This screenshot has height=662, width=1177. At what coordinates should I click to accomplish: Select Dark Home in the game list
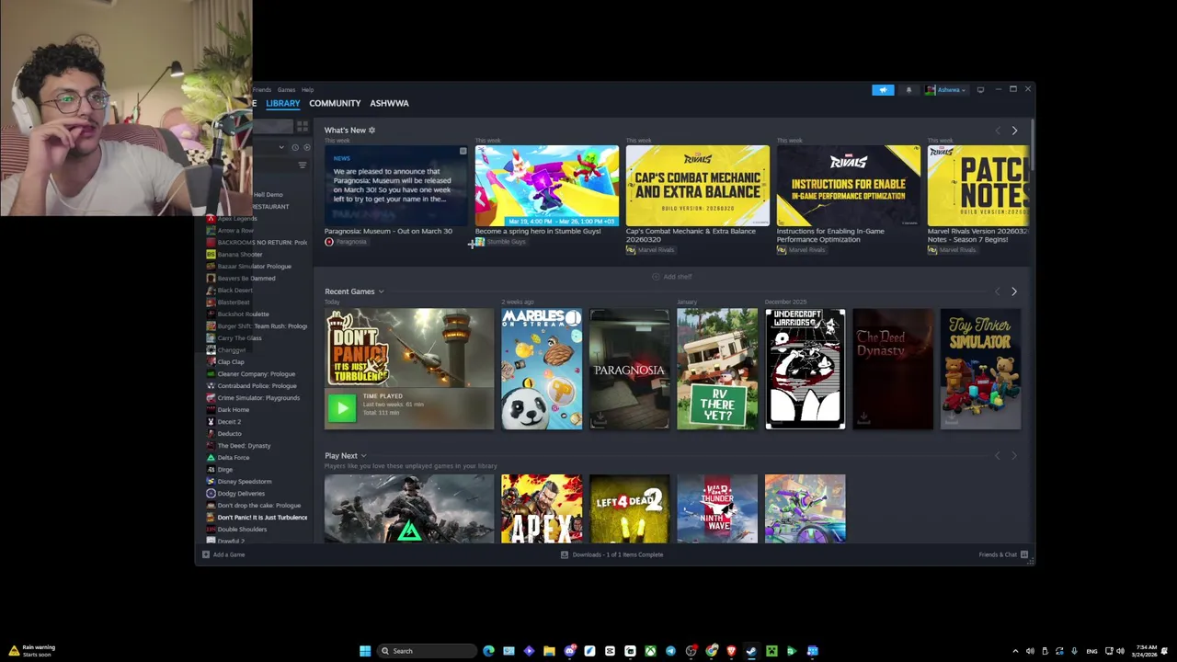point(256,410)
